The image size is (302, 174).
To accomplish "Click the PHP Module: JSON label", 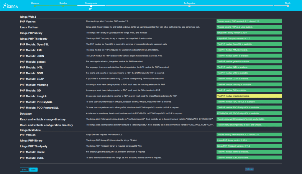I will (x=32, y=56).
